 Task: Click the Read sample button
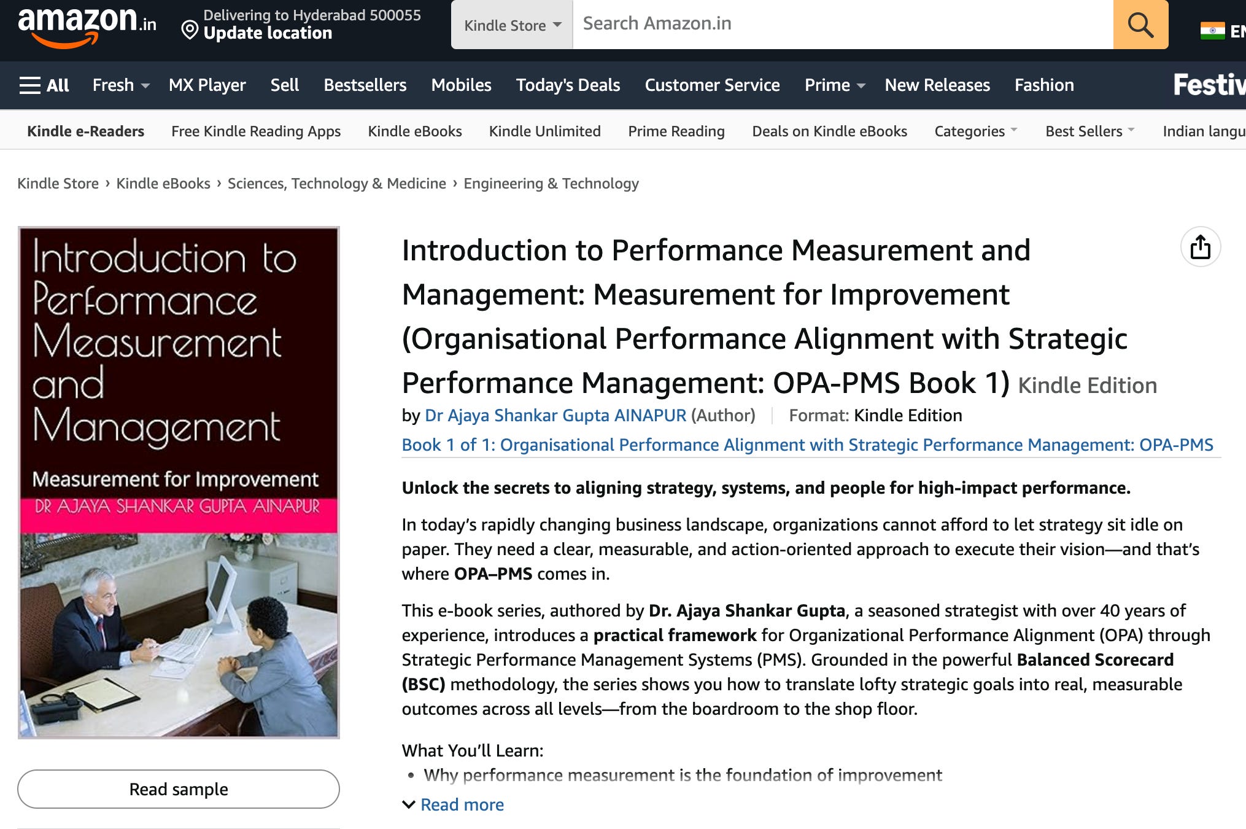179,789
